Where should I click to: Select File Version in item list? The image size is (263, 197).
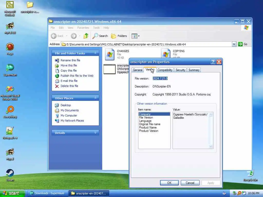[x=146, y=117]
